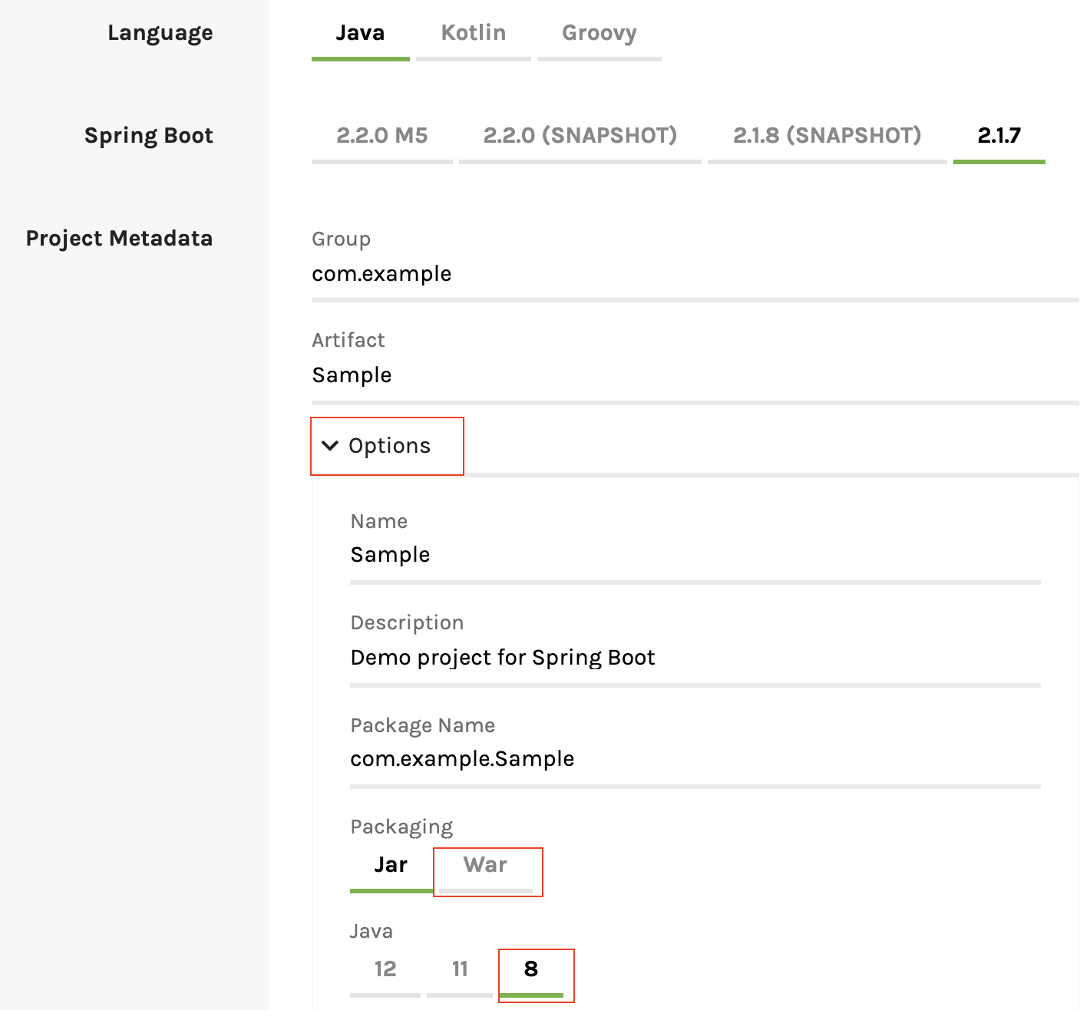The width and height of the screenshot is (1090, 1010).
Task: Choose Kotlin as the project language
Action: tap(473, 33)
